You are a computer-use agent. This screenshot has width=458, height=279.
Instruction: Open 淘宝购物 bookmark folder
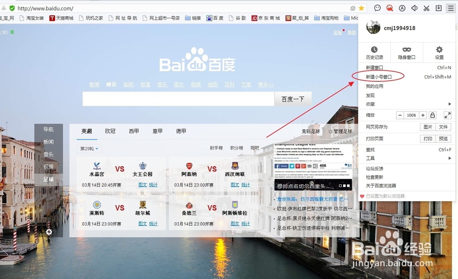click(326, 18)
